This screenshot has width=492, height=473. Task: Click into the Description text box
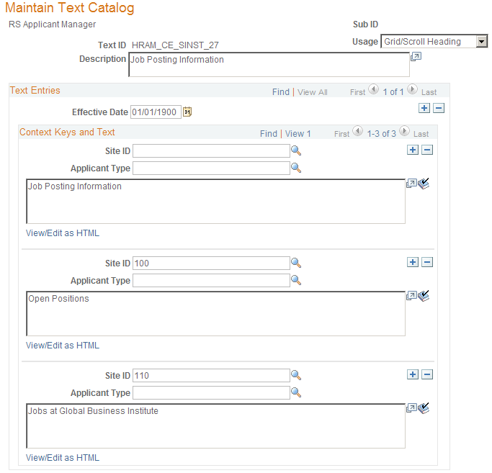[x=269, y=65]
